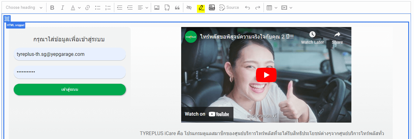Image resolution: width=414 pixels, height=139 pixels.
Task: Click the HTML snippet label
Action: 16,25
